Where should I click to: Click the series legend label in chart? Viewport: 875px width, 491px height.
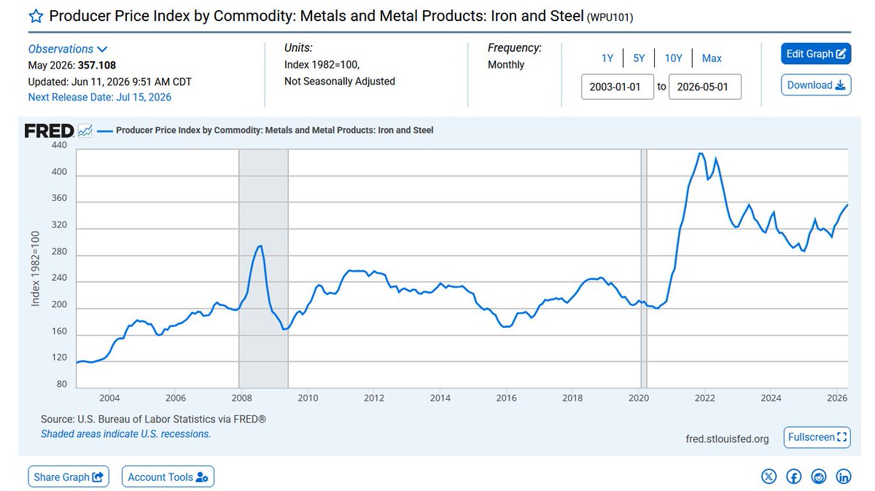[275, 130]
